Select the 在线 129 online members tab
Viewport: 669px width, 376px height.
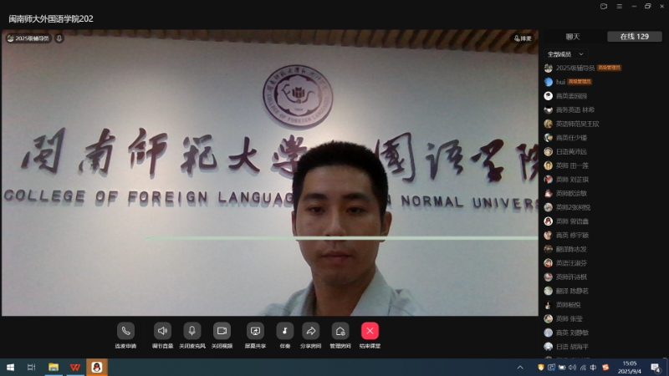click(x=634, y=37)
